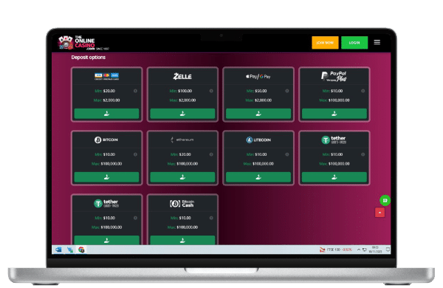Click the PayPal Plus logo
This screenshot has width=443, height=288.
pyautogui.click(x=334, y=76)
